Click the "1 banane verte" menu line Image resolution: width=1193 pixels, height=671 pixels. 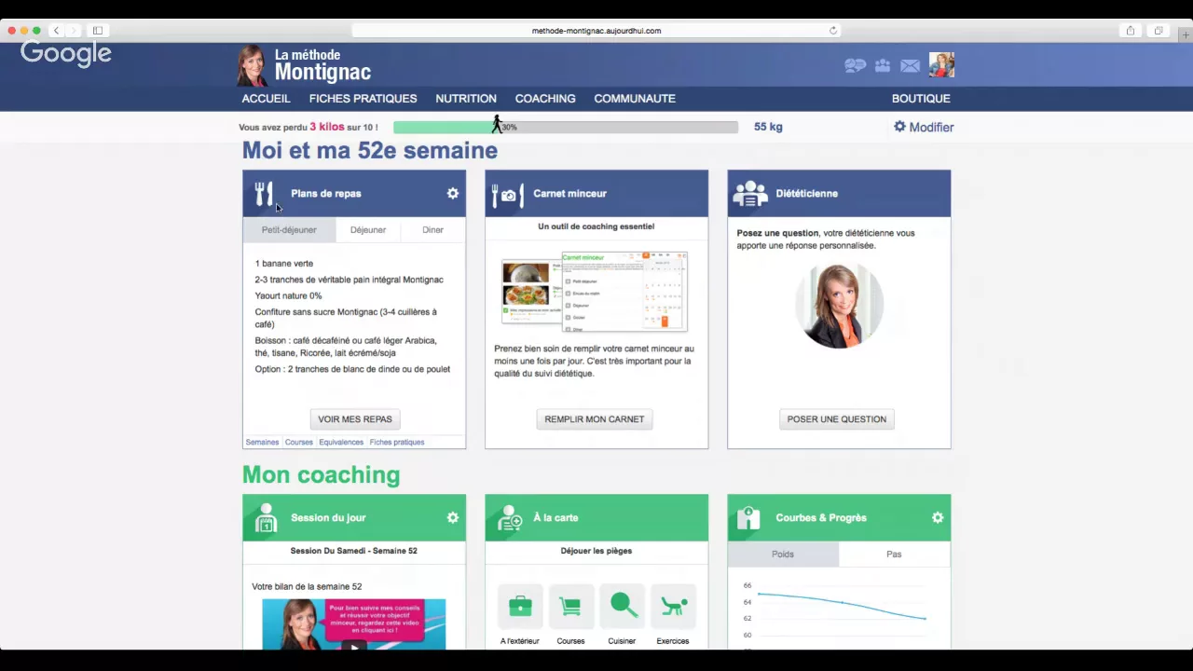pyautogui.click(x=284, y=264)
